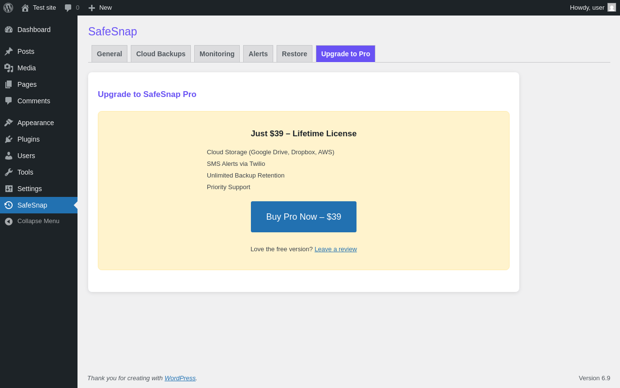
Task: Select the Alerts tab
Action: point(258,54)
